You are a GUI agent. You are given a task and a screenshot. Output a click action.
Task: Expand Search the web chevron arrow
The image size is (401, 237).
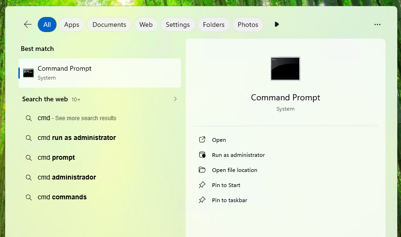175,99
